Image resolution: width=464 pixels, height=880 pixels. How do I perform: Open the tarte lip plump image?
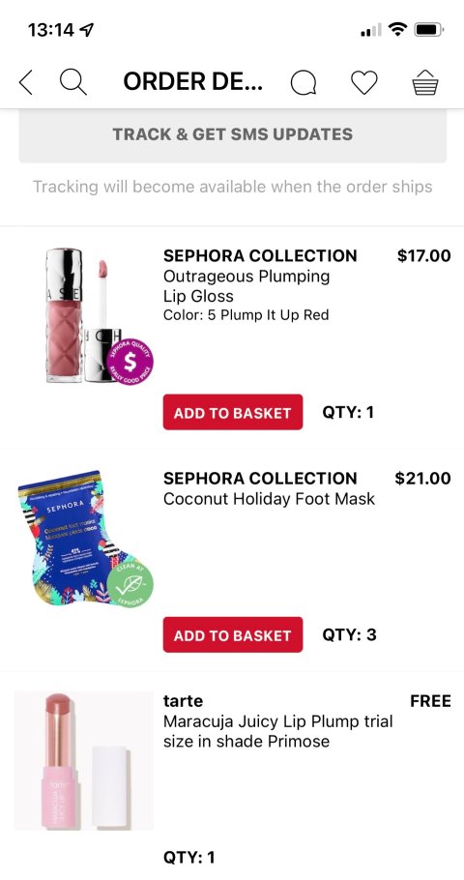coord(83,760)
